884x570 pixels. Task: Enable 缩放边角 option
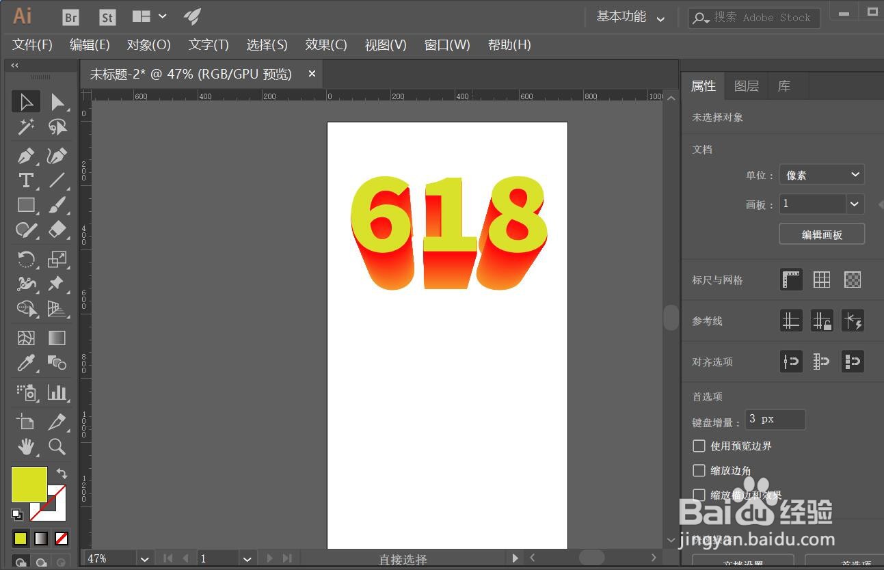699,470
